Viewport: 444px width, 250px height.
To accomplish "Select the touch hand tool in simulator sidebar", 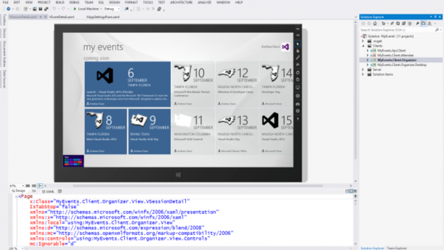I will point(298,51).
